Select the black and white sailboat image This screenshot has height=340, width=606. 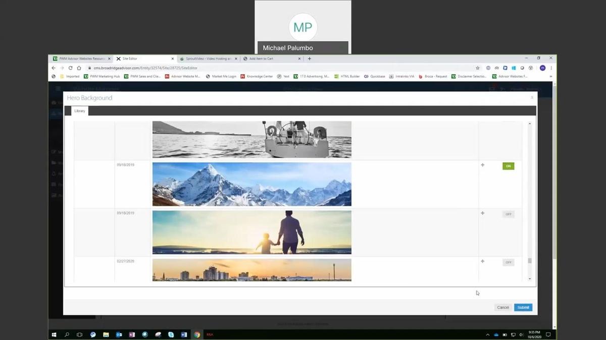251,139
